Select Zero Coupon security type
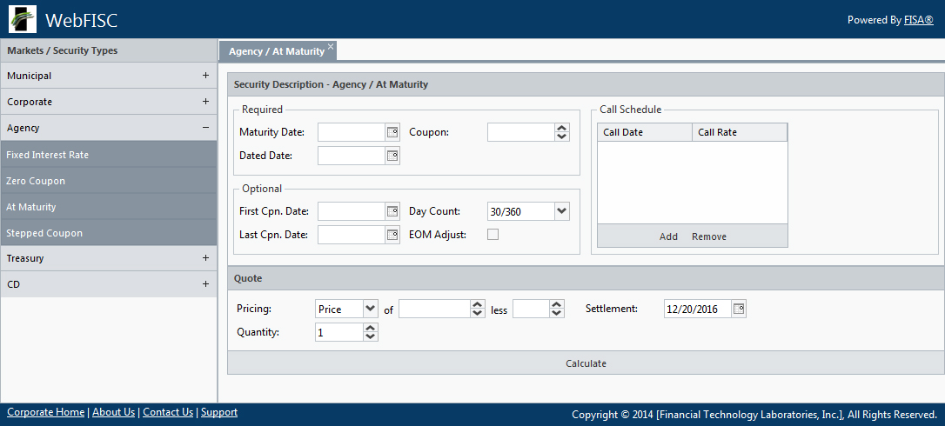Image resolution: width=945 pixels, height=426 pixels. click(36, 181)
